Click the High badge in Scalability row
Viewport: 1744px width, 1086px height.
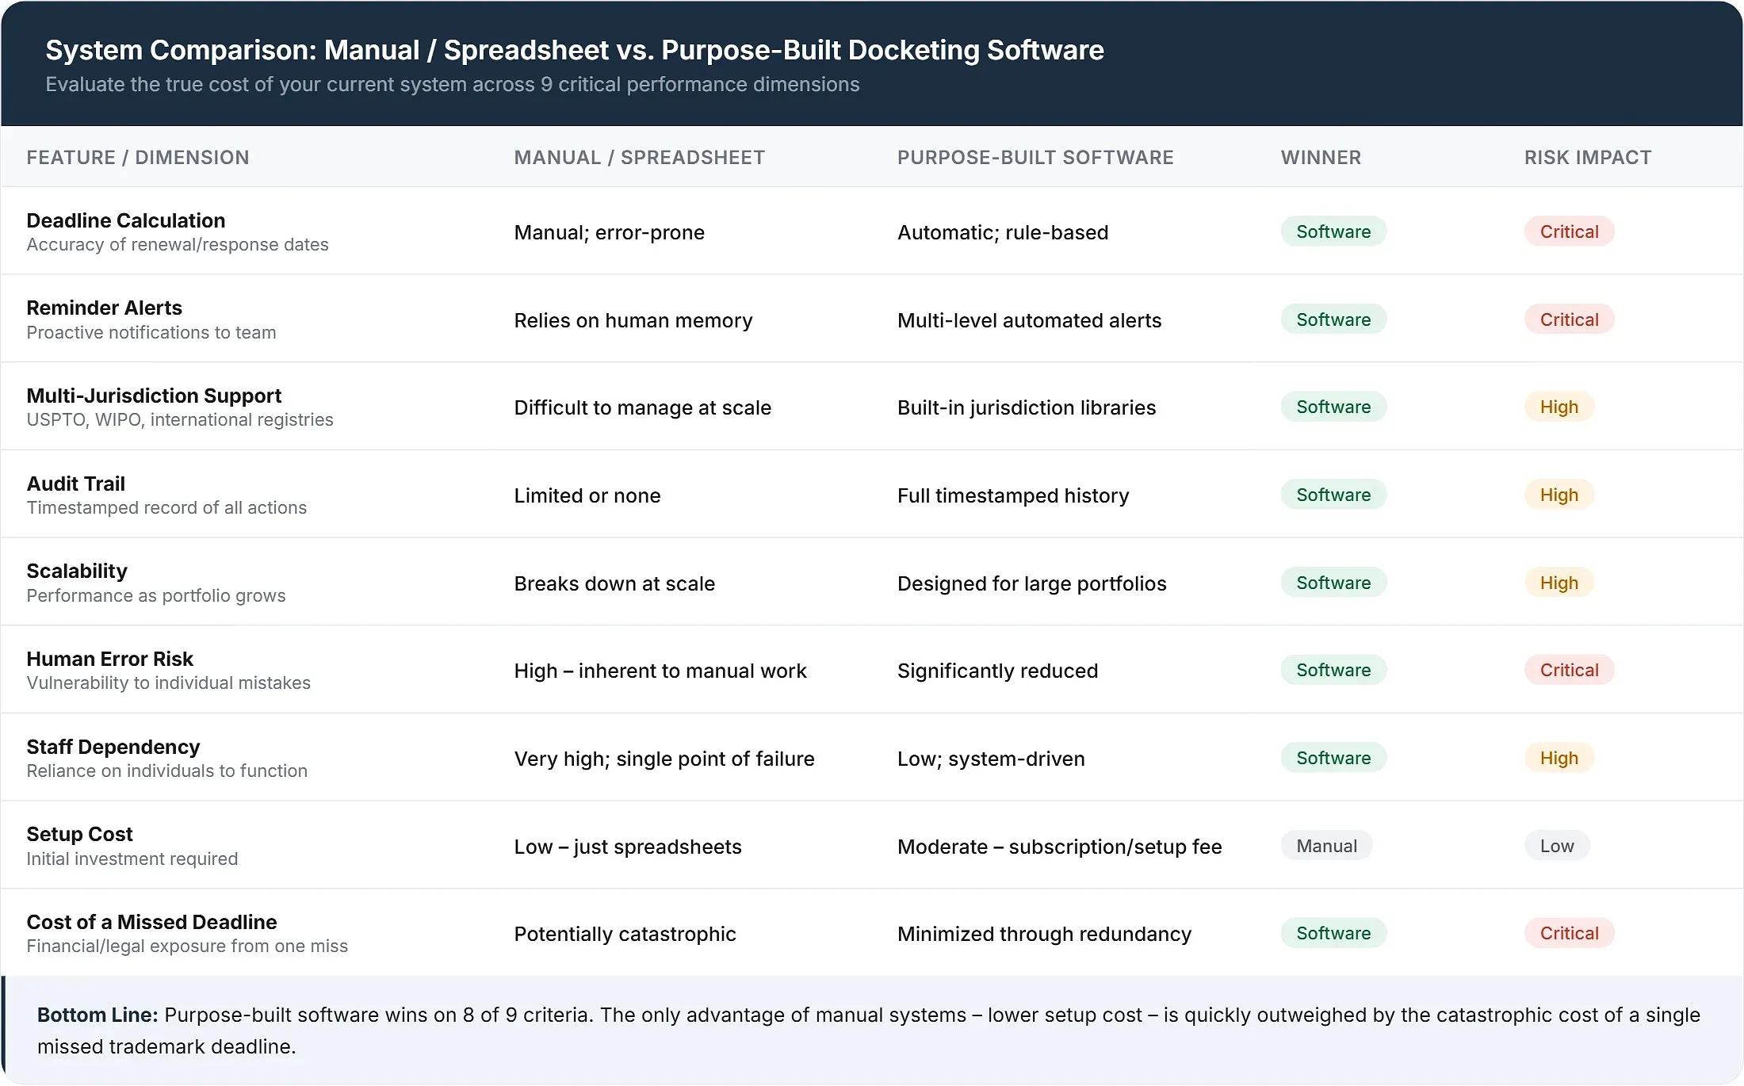[x=1559, y=583]
